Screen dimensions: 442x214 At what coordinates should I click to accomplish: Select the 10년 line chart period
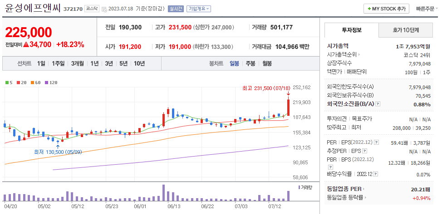tap(139, 63)
